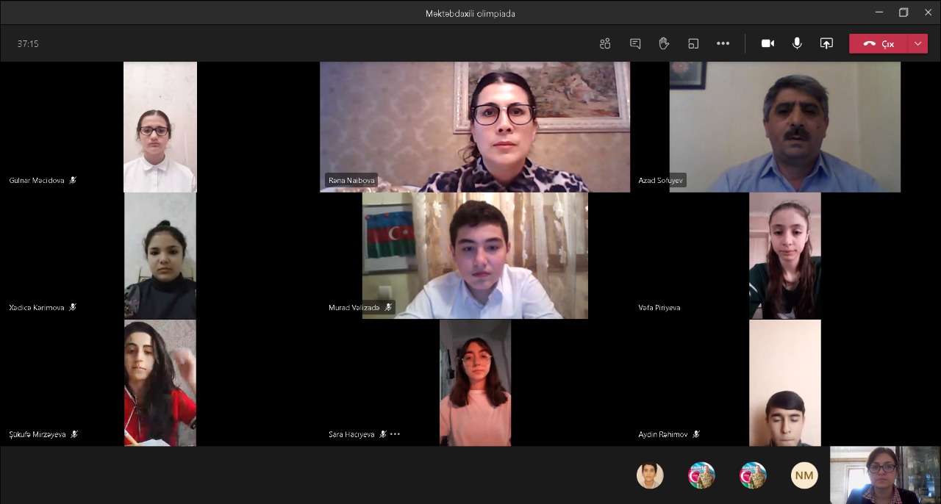Viewport: 941px width, 504px height.
Task: Raise your hand
Action: click(664, 43)
